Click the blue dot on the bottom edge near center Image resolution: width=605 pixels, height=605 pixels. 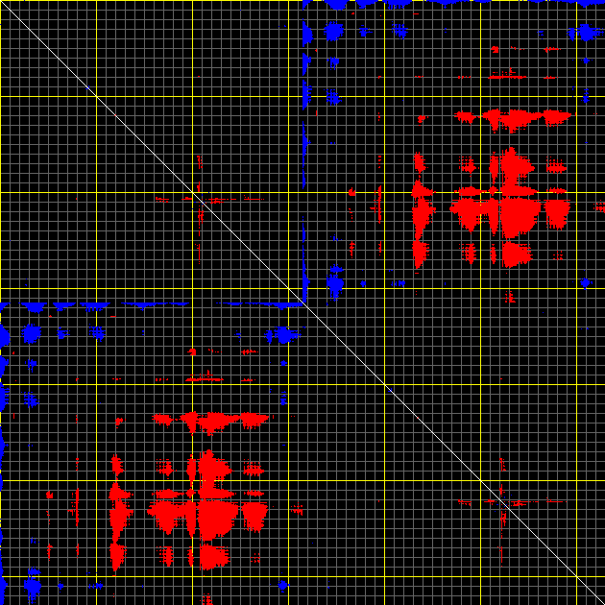tap(283, 584)
